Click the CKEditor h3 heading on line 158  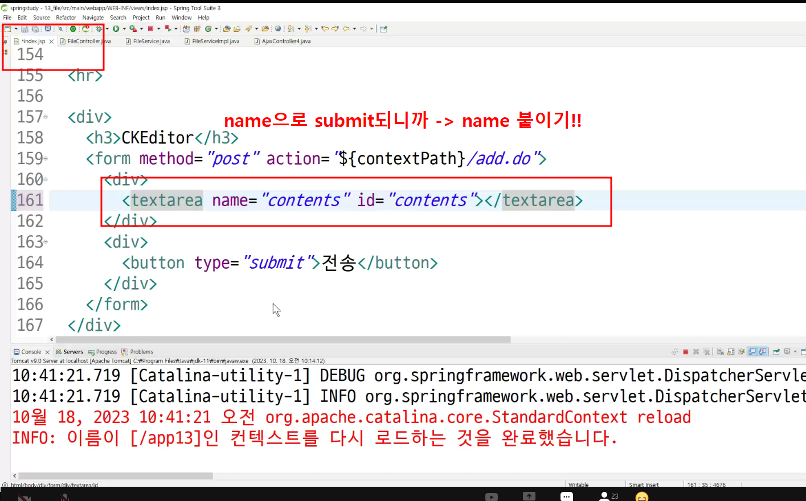[162, 138]
